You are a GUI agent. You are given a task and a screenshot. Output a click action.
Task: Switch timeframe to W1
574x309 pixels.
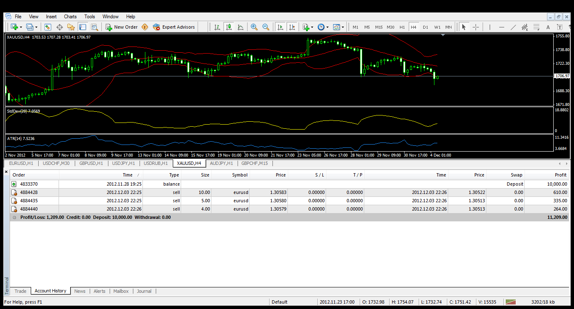(437, 27)
